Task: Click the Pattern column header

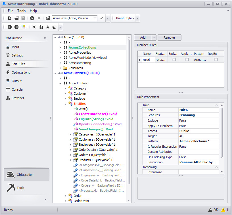Action: [200, 54]
